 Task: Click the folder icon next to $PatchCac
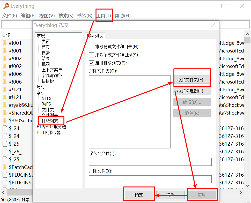point(4,167)
